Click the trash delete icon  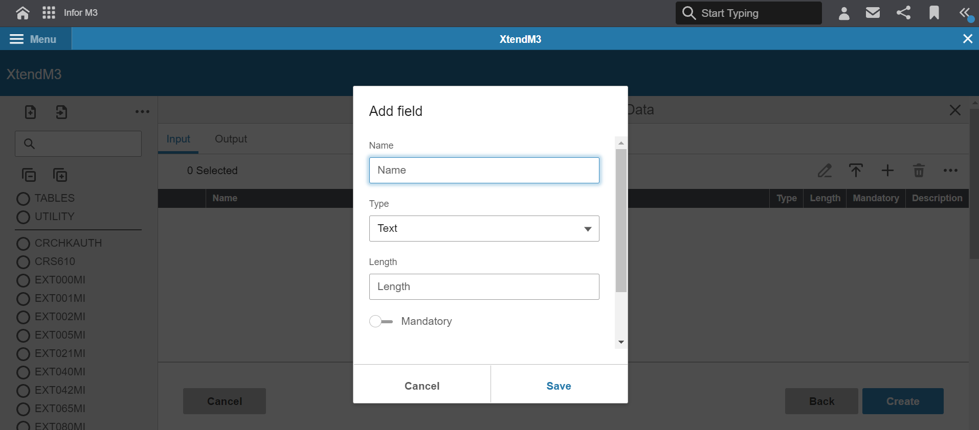click(919, 171)
